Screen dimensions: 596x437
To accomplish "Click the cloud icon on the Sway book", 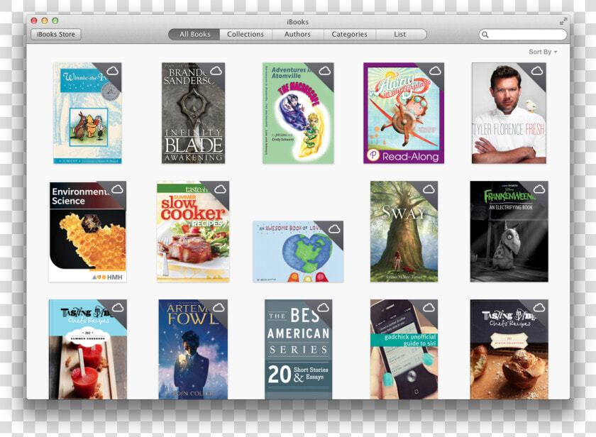I will pyautogui.click(x=429, y=189).
